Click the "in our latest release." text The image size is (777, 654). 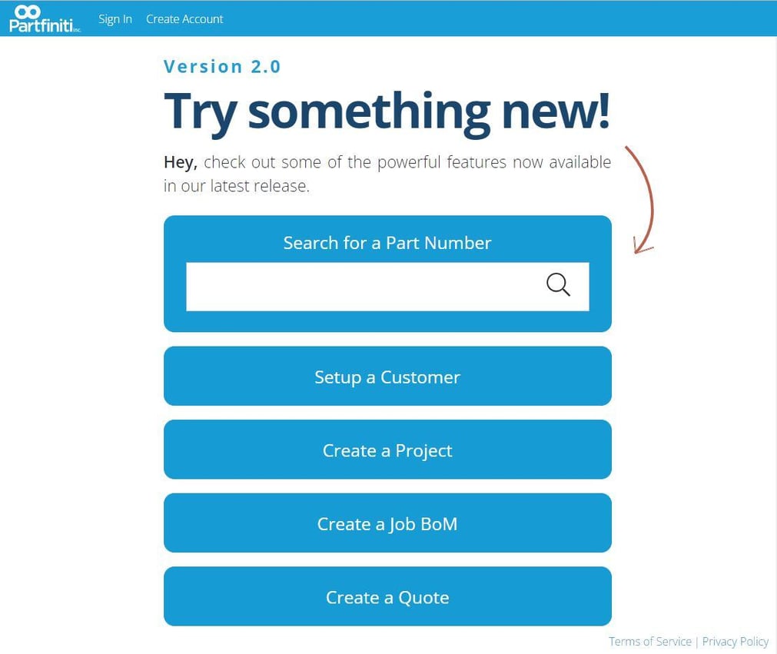[x=237, y=186]
